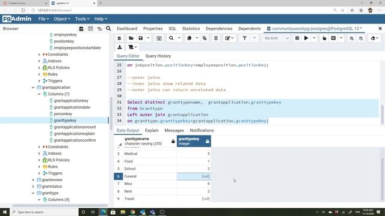385x216 pixels.
Task: Click the Search Objects magnifier in Browser
Action: click(108, 29)
